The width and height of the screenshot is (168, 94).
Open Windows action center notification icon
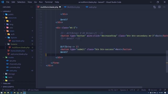(165, 93)
